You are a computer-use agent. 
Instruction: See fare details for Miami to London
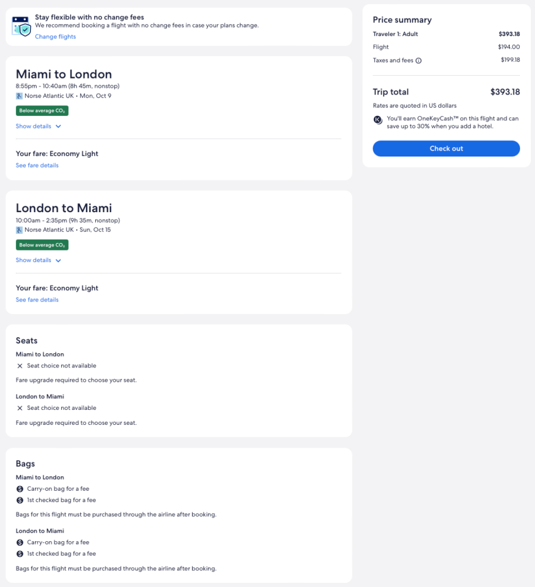pyautogui.click(x=37, y=165)
